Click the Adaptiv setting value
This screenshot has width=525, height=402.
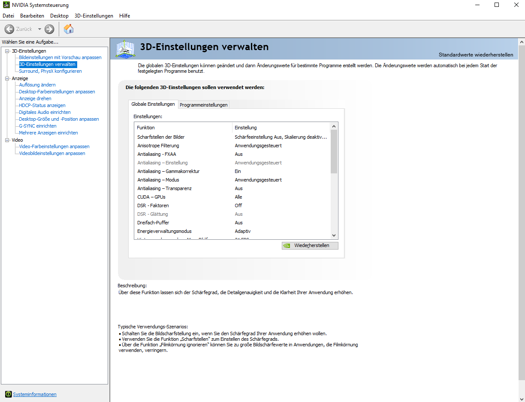click(x=243, y=231)
